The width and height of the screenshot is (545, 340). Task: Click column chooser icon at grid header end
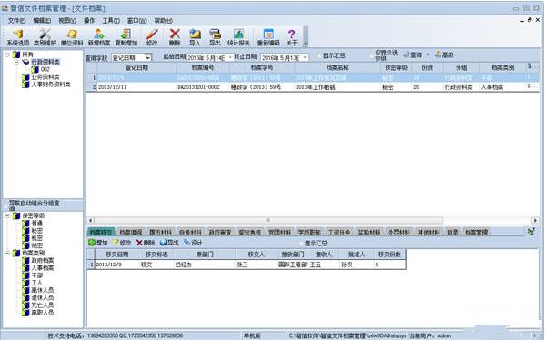[x=530, y=66]
